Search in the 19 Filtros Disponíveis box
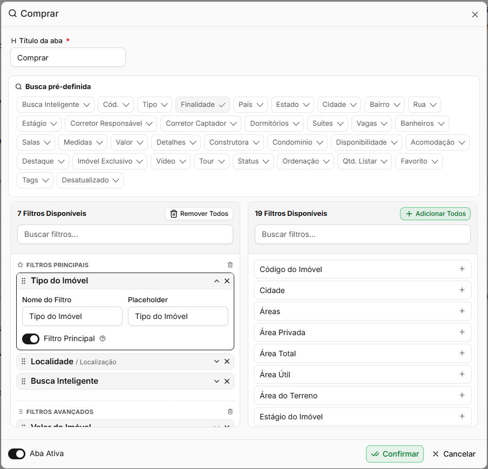 (x=363, y=234)
